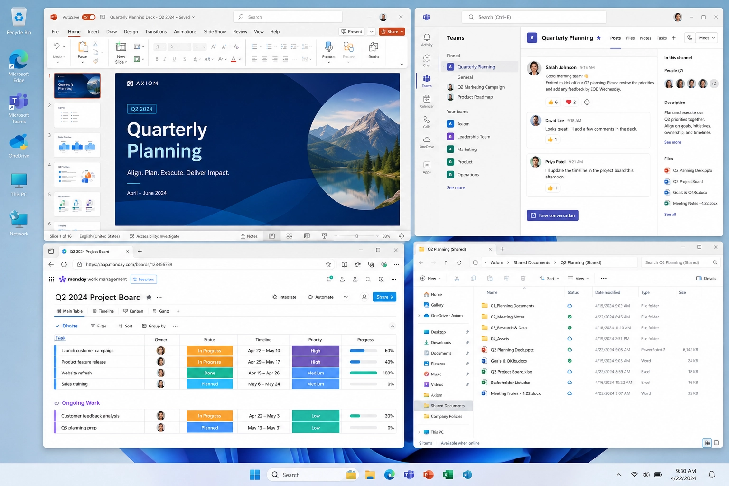Open the Transitions tab in PowerPoint
729x486 pixels.
156,32
